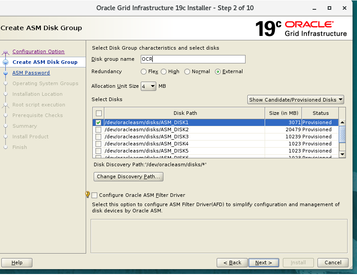The width and height of the screenshot is (357, 278).
Task: Click the 10239 size cell
Action: (x=283, y=137)
